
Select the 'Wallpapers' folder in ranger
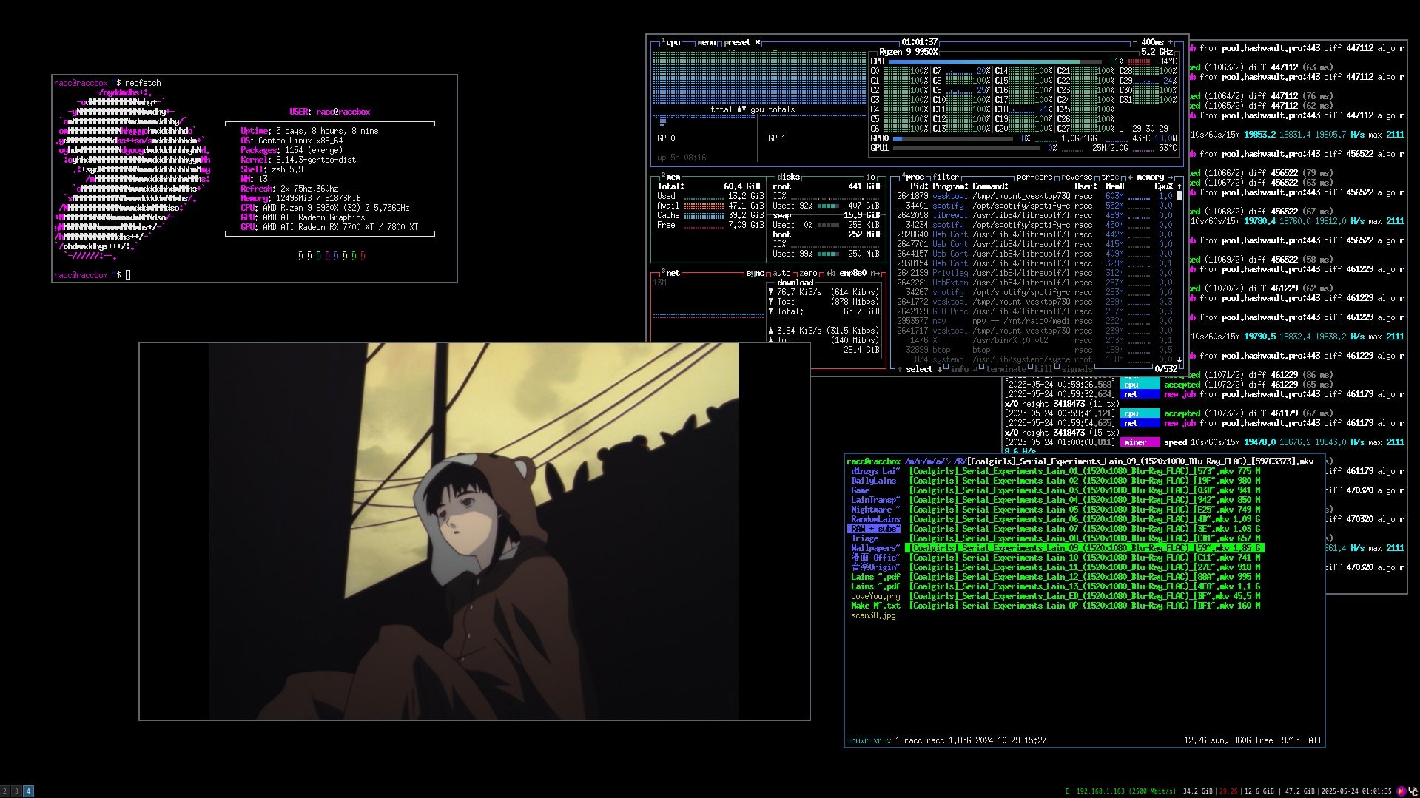coord(875,548)
